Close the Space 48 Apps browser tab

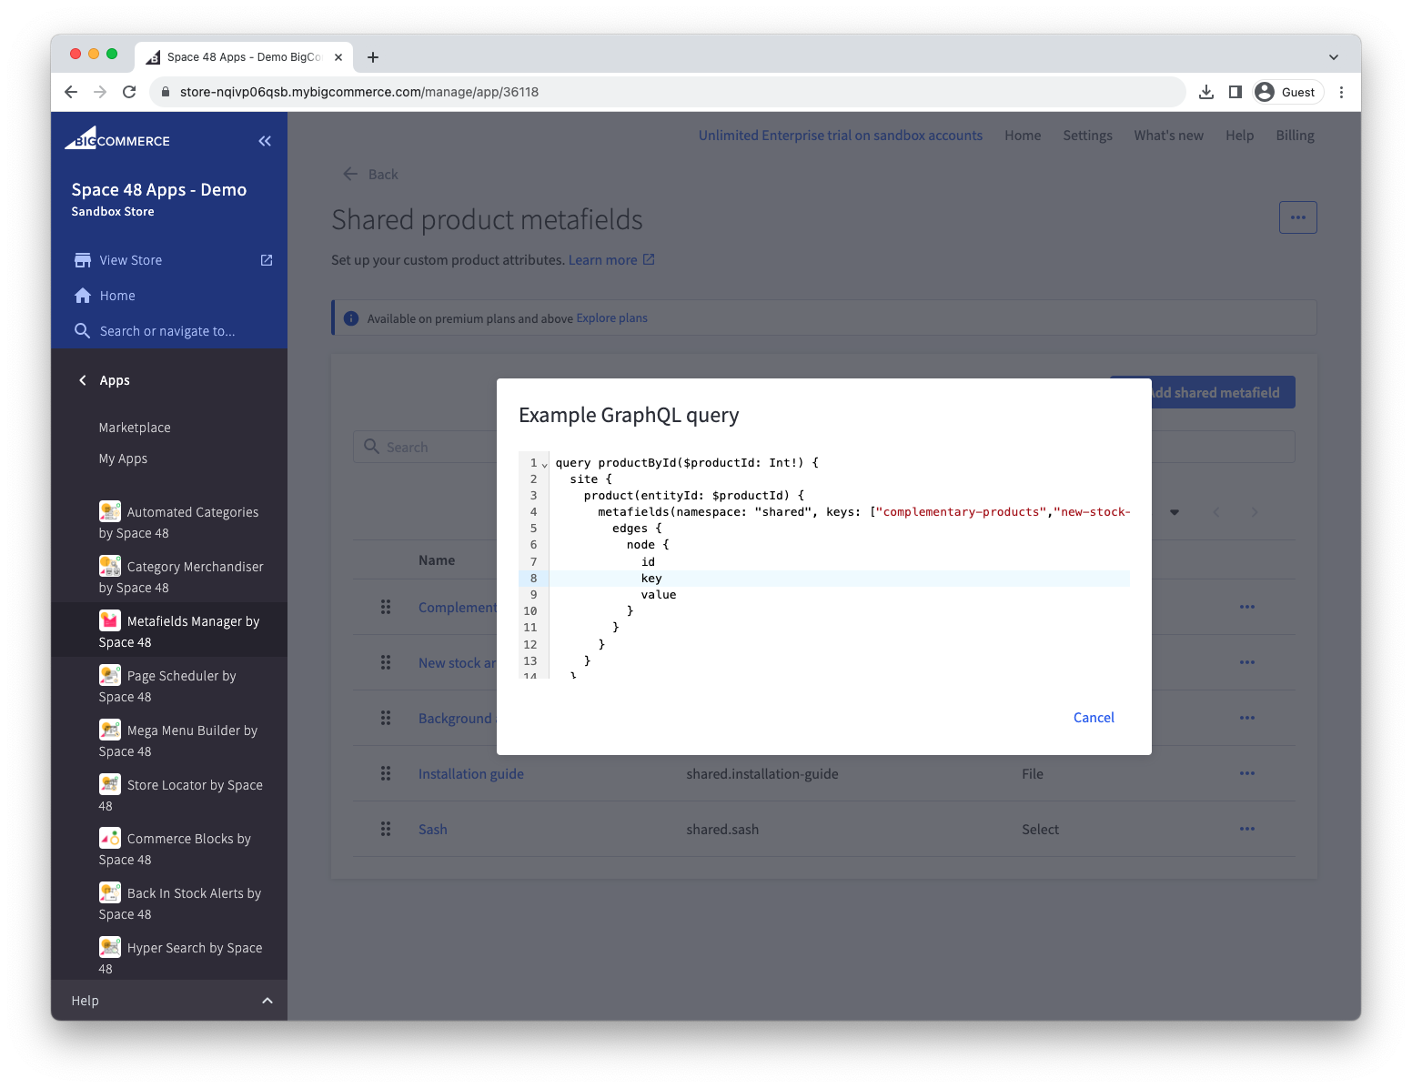coord(338,57)
